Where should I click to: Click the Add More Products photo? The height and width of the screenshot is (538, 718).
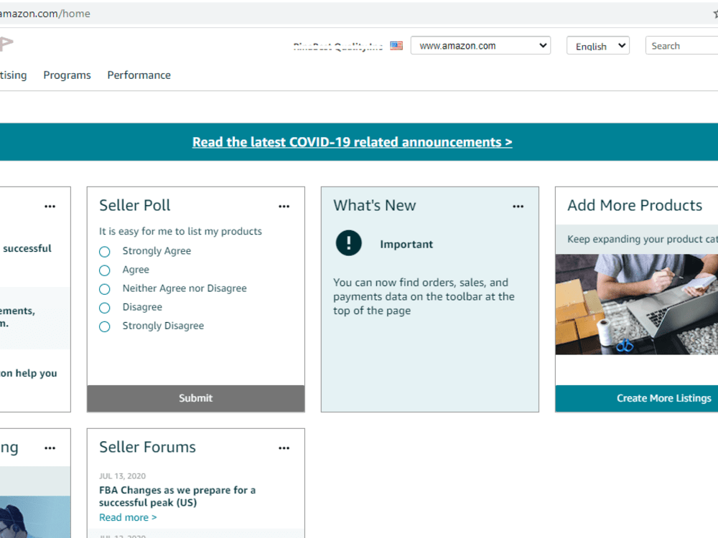tap(636, 304)
